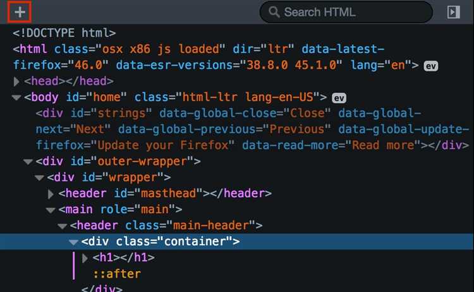Click the data-latest-firefox value "46.0"
The image size is (474, 292).
click(x=88, y=65)
